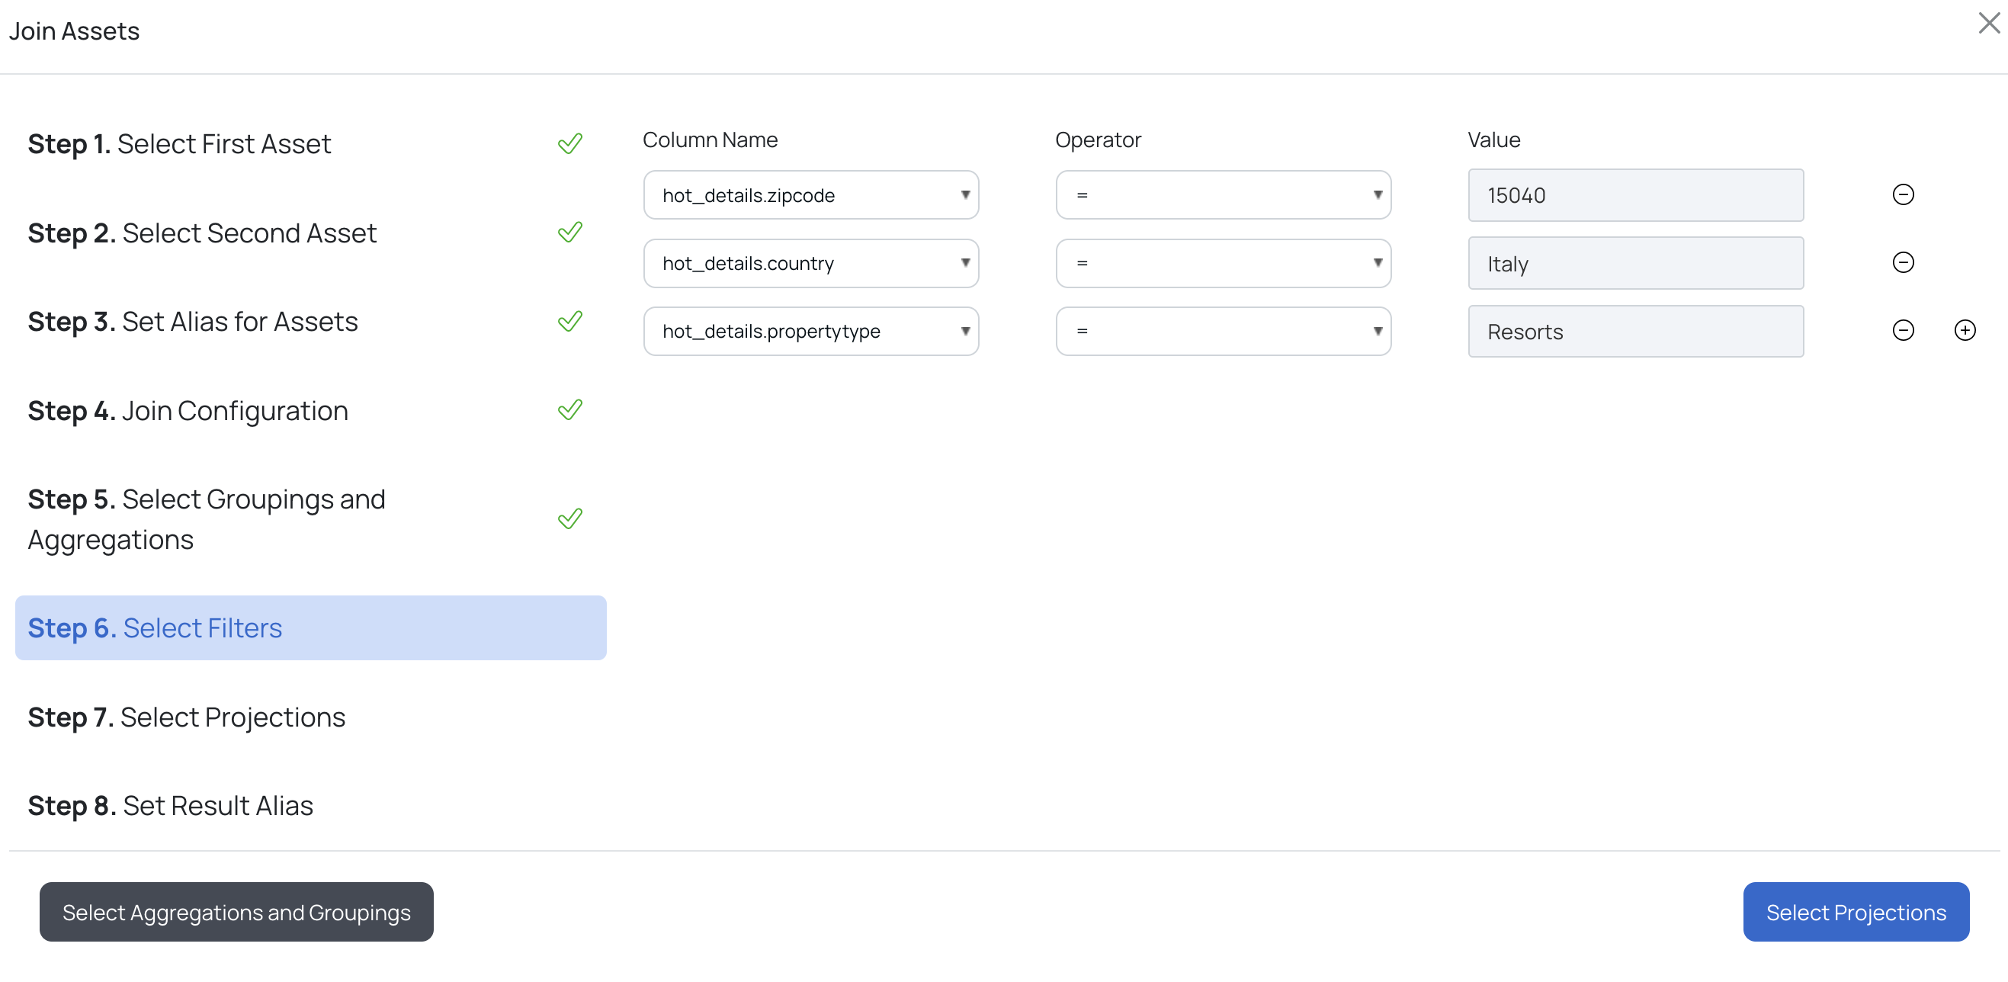
Task: Go to Step 5 Select Groupings and Aggregations
Action: click(x=207, y=520)
